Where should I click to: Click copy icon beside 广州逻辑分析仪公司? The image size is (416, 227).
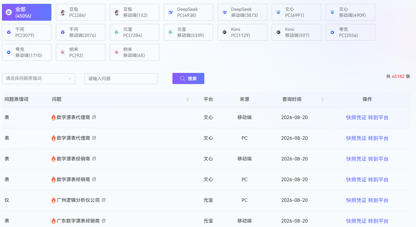click(103, 200)
